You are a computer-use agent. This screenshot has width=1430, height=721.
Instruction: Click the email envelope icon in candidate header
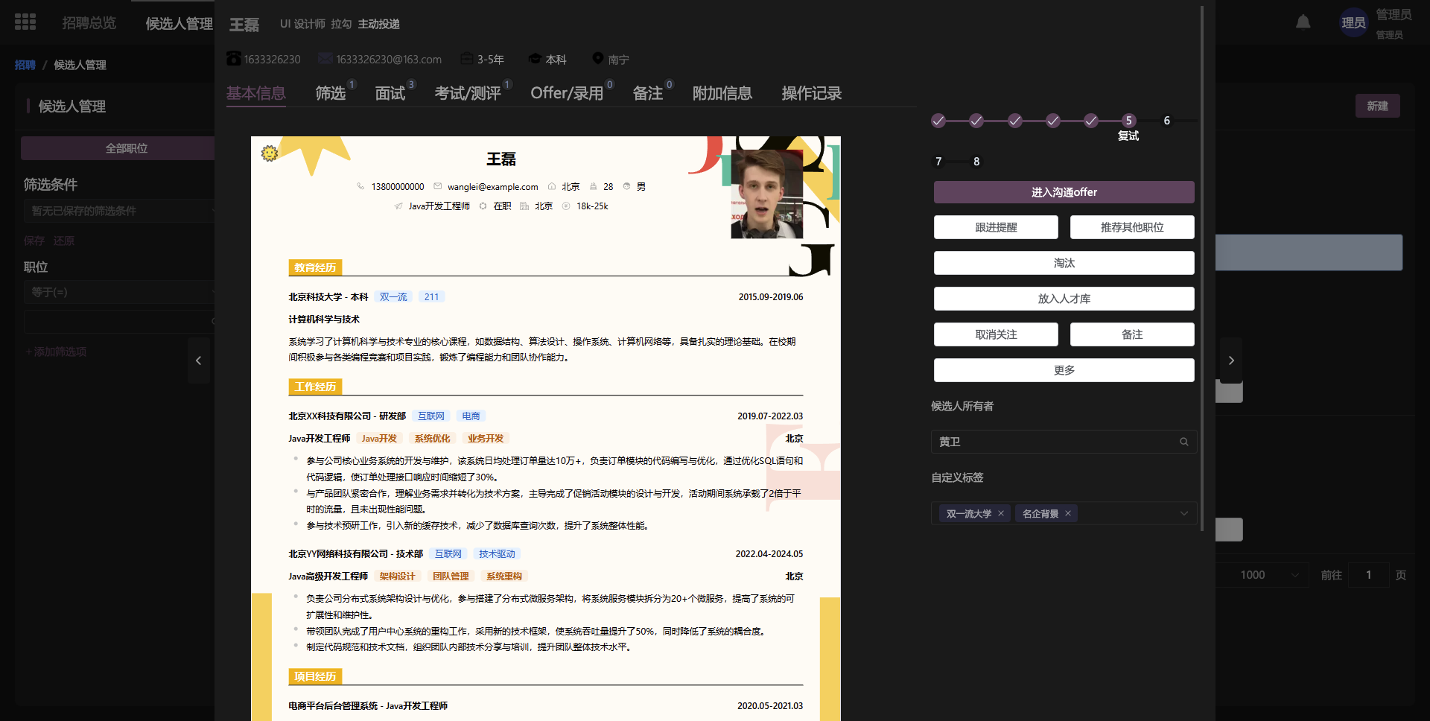click(x=325, y=59)
